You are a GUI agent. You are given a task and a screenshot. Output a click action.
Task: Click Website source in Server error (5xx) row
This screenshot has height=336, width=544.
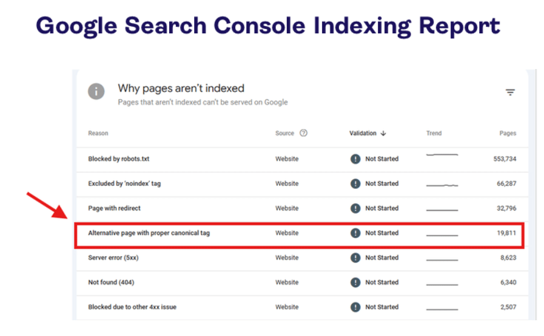point(287,258)
